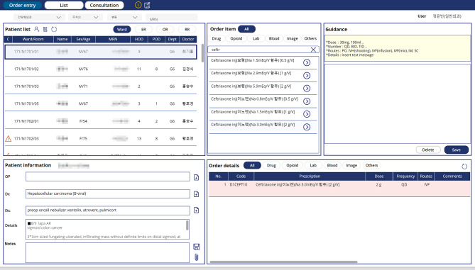Click the Dx field with Hepatocellular carcinoma
Viewport: 475px width, 270px height.
coord(108,193)
